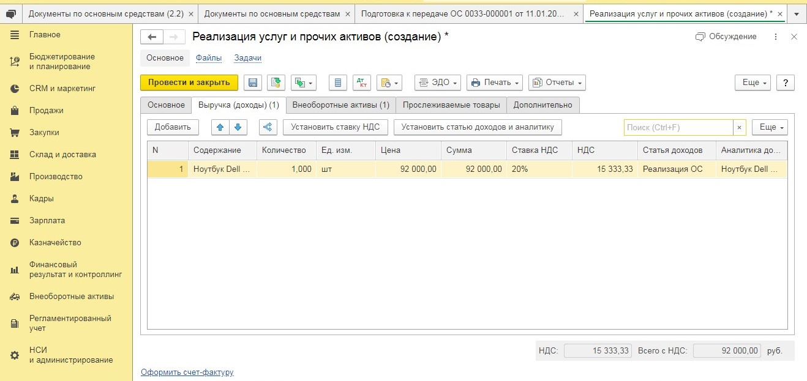This screenshot has width=807, height=381.
Task: Move row up with arrow icon
Action: tap(220, 127)
